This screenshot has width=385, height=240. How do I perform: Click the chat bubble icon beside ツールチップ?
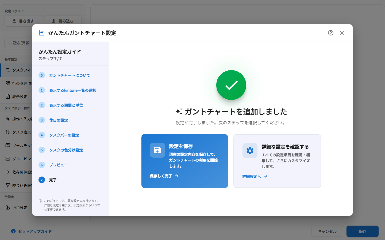[x=8, y=145]
